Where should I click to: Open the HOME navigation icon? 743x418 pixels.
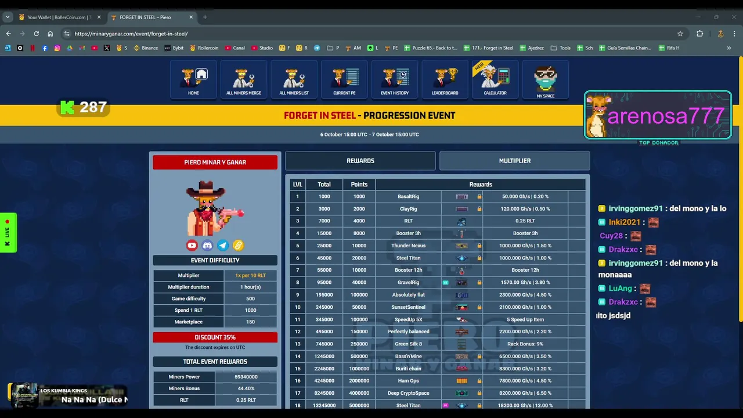193,80
